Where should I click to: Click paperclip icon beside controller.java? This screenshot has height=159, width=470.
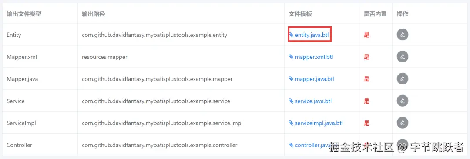(291, 145)
